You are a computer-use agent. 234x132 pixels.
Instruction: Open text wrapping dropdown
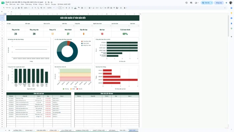[97, 8]
